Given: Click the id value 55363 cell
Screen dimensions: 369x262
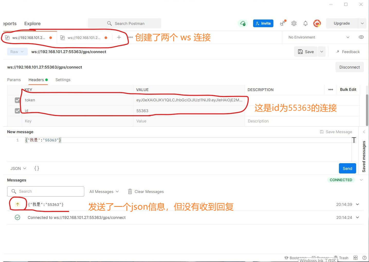Looking at the screenshot, I should tap(189, 111).
